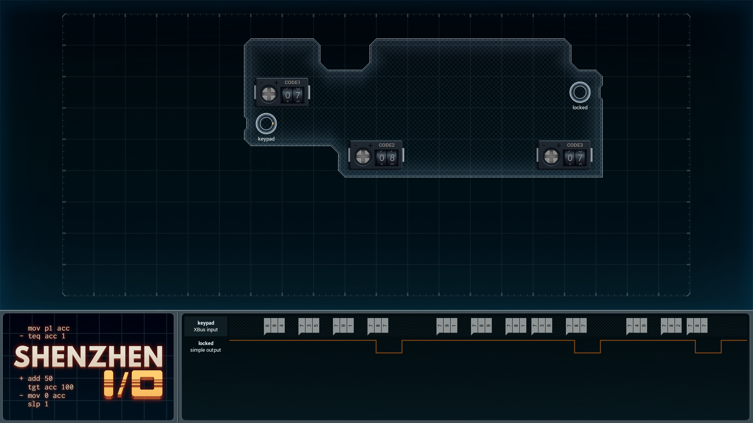Select the keypad pin connector
Viewport: 753px width, 423px height.
coord(266,124)
